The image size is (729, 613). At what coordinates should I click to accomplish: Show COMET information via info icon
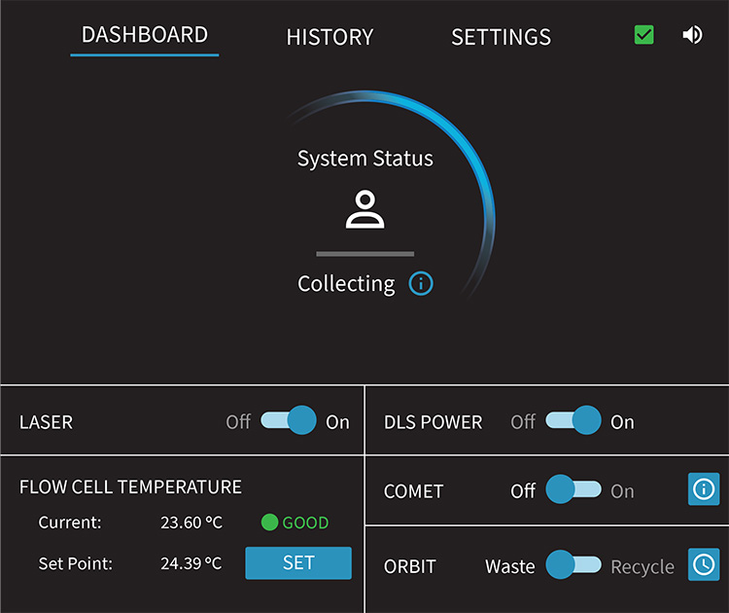coord(704,489)
